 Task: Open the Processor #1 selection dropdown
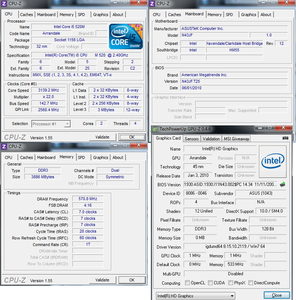tap(51, 124)
